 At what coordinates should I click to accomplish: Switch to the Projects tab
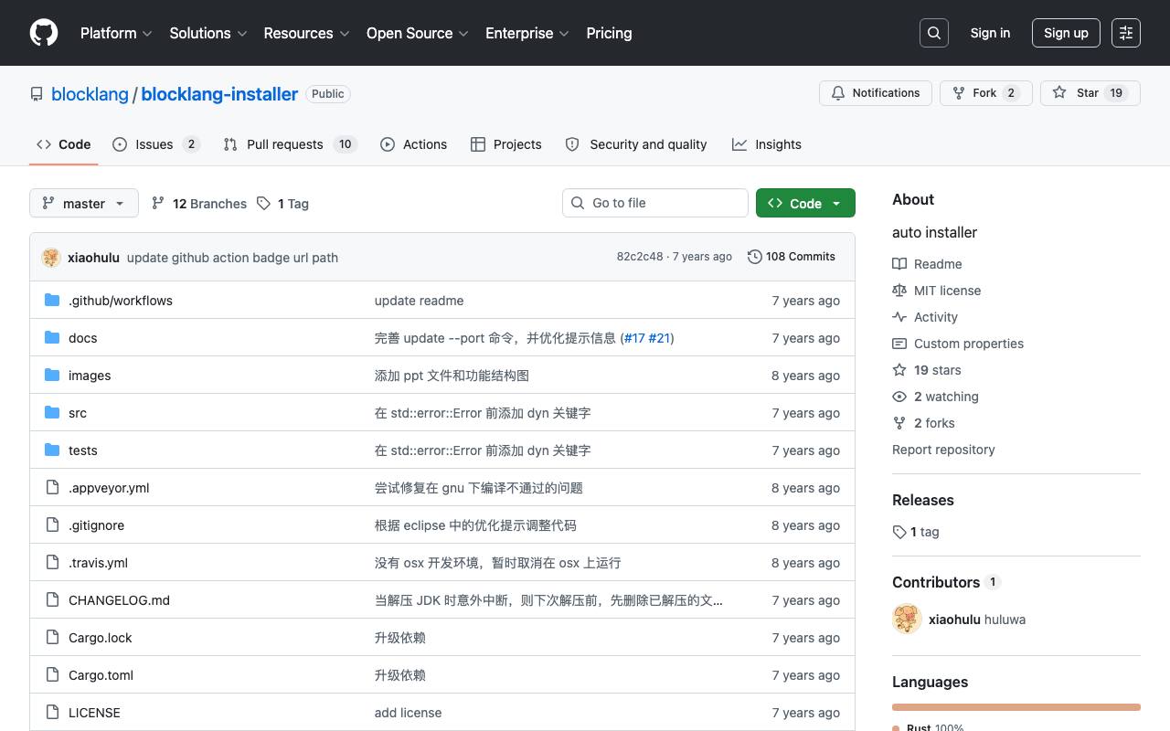(x=506, y=144)
